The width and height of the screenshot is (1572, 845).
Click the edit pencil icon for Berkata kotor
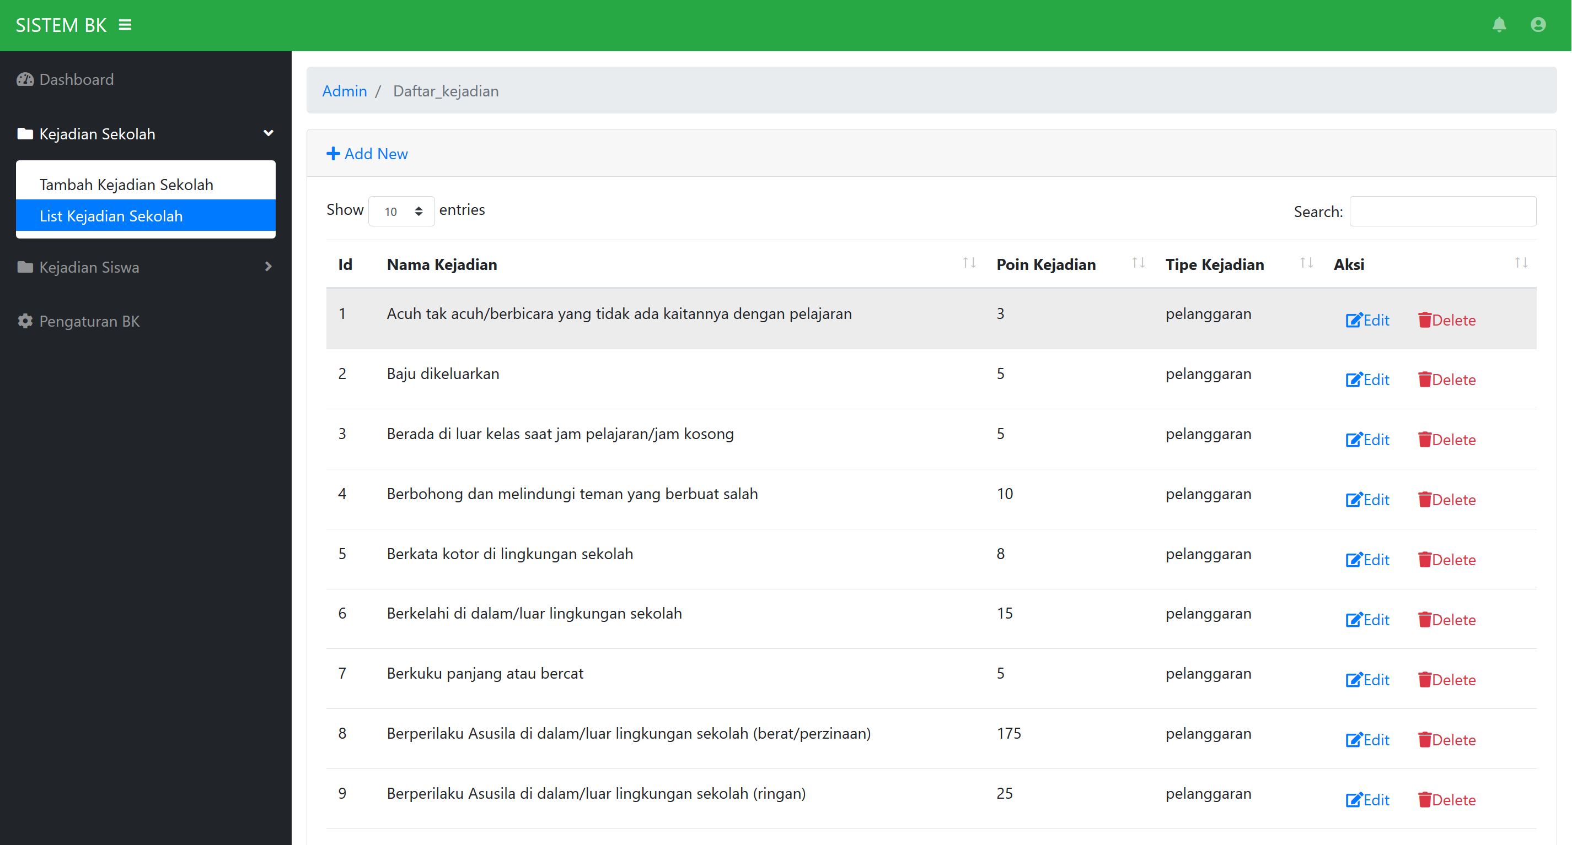(1354, 560)
